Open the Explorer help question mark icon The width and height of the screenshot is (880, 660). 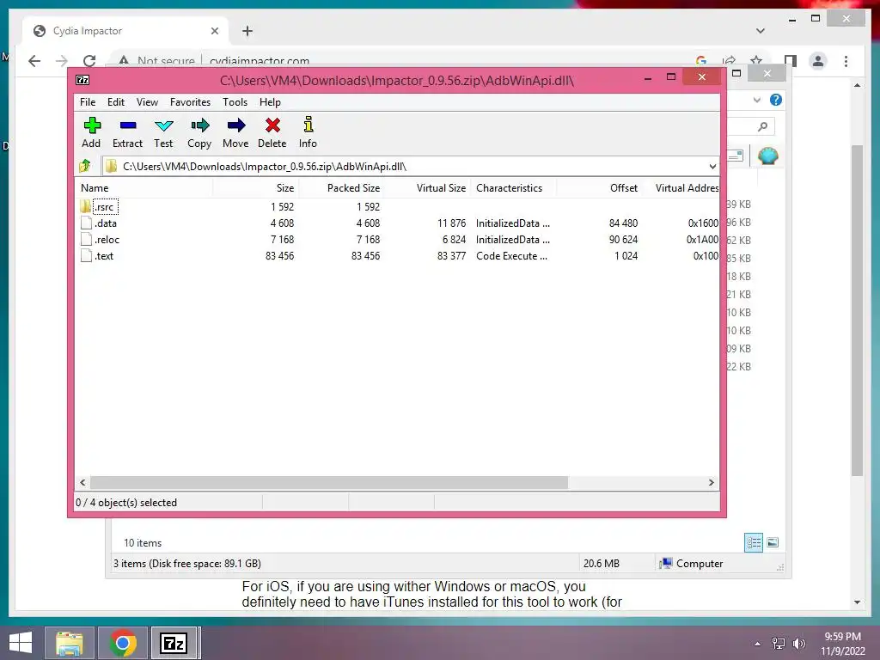click(776, 100)
